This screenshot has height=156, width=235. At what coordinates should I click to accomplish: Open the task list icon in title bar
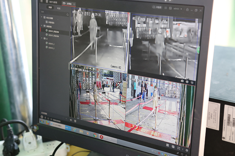(166, 8)
